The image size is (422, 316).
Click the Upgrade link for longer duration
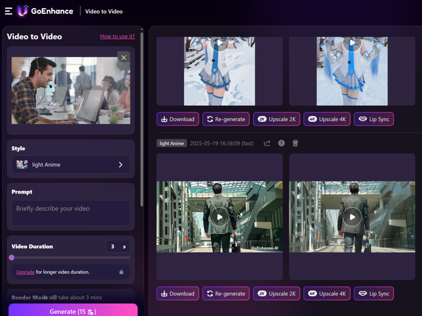point(25,272)
